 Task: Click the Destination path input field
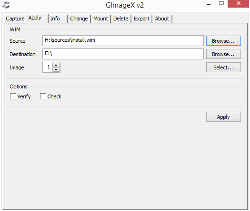123,54
